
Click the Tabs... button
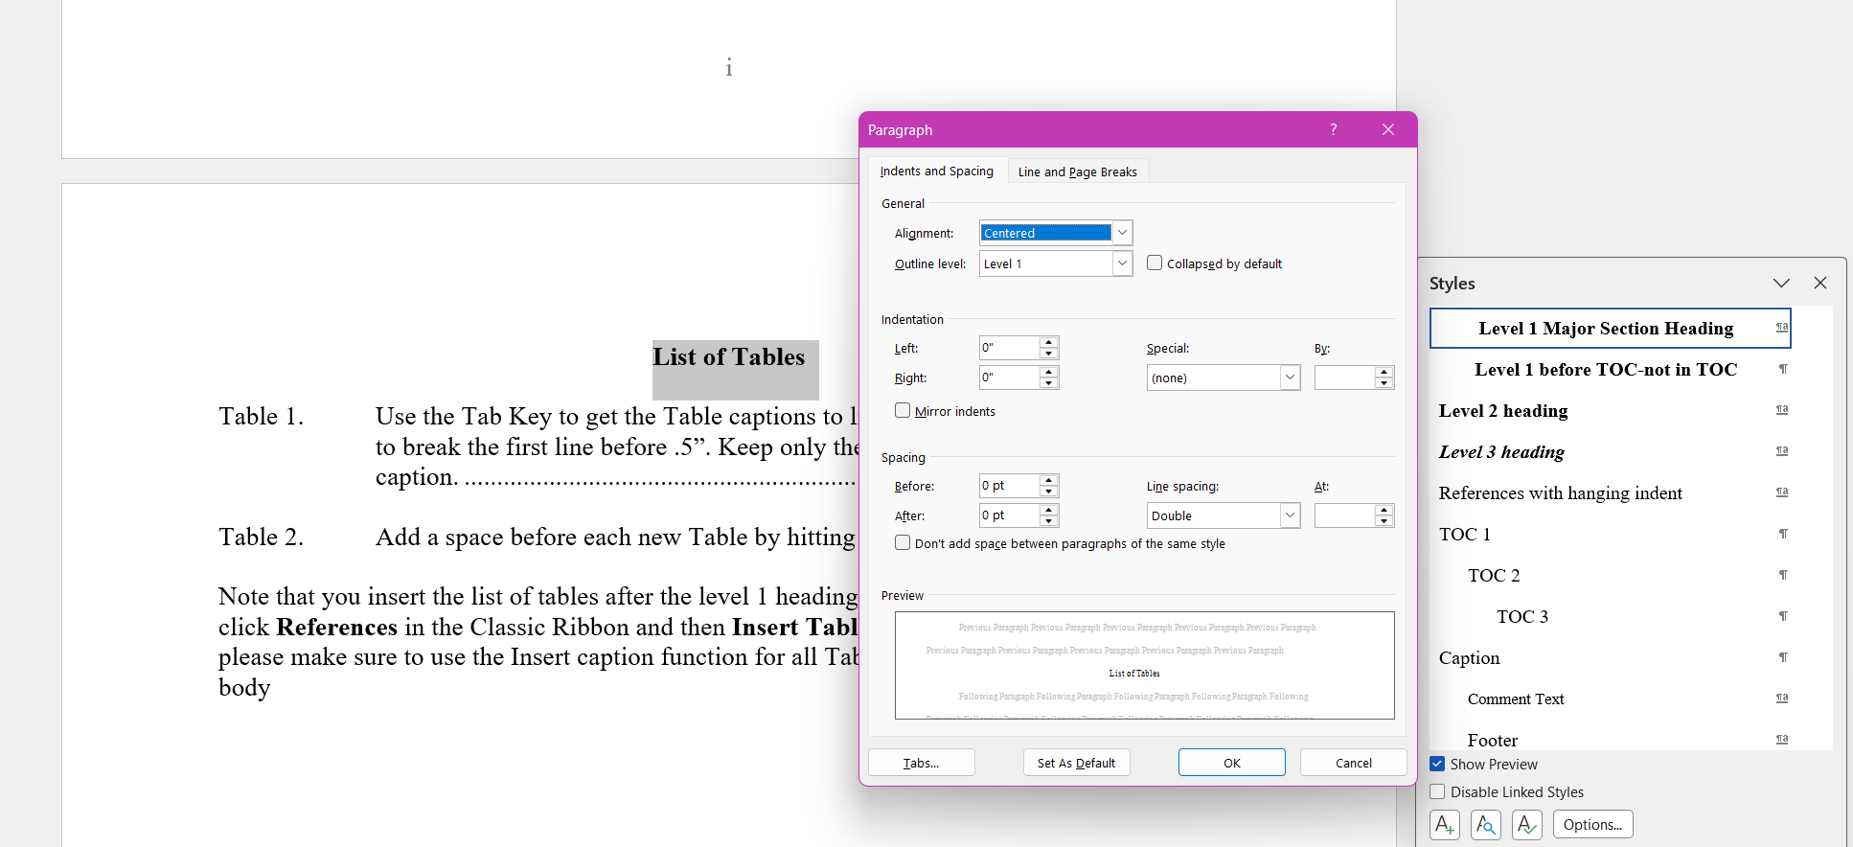click(922, 763)
